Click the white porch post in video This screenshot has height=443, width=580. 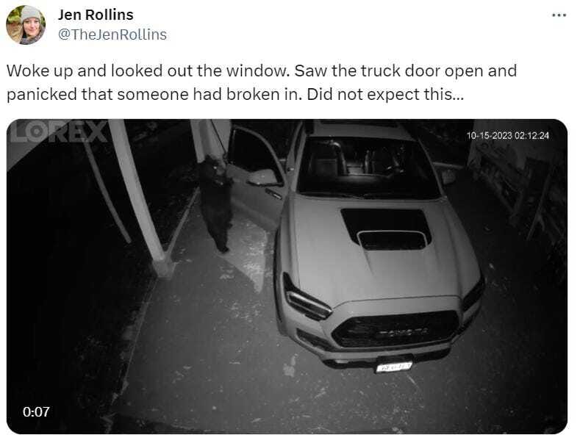[140, 198]
